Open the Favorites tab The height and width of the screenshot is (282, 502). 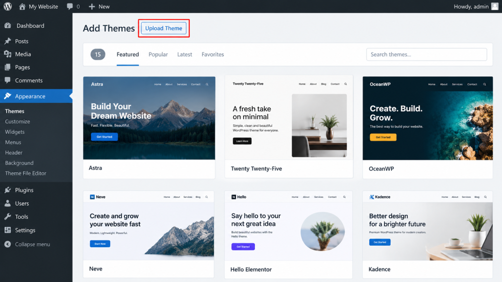pyautogui.click(x=213, y=54)
